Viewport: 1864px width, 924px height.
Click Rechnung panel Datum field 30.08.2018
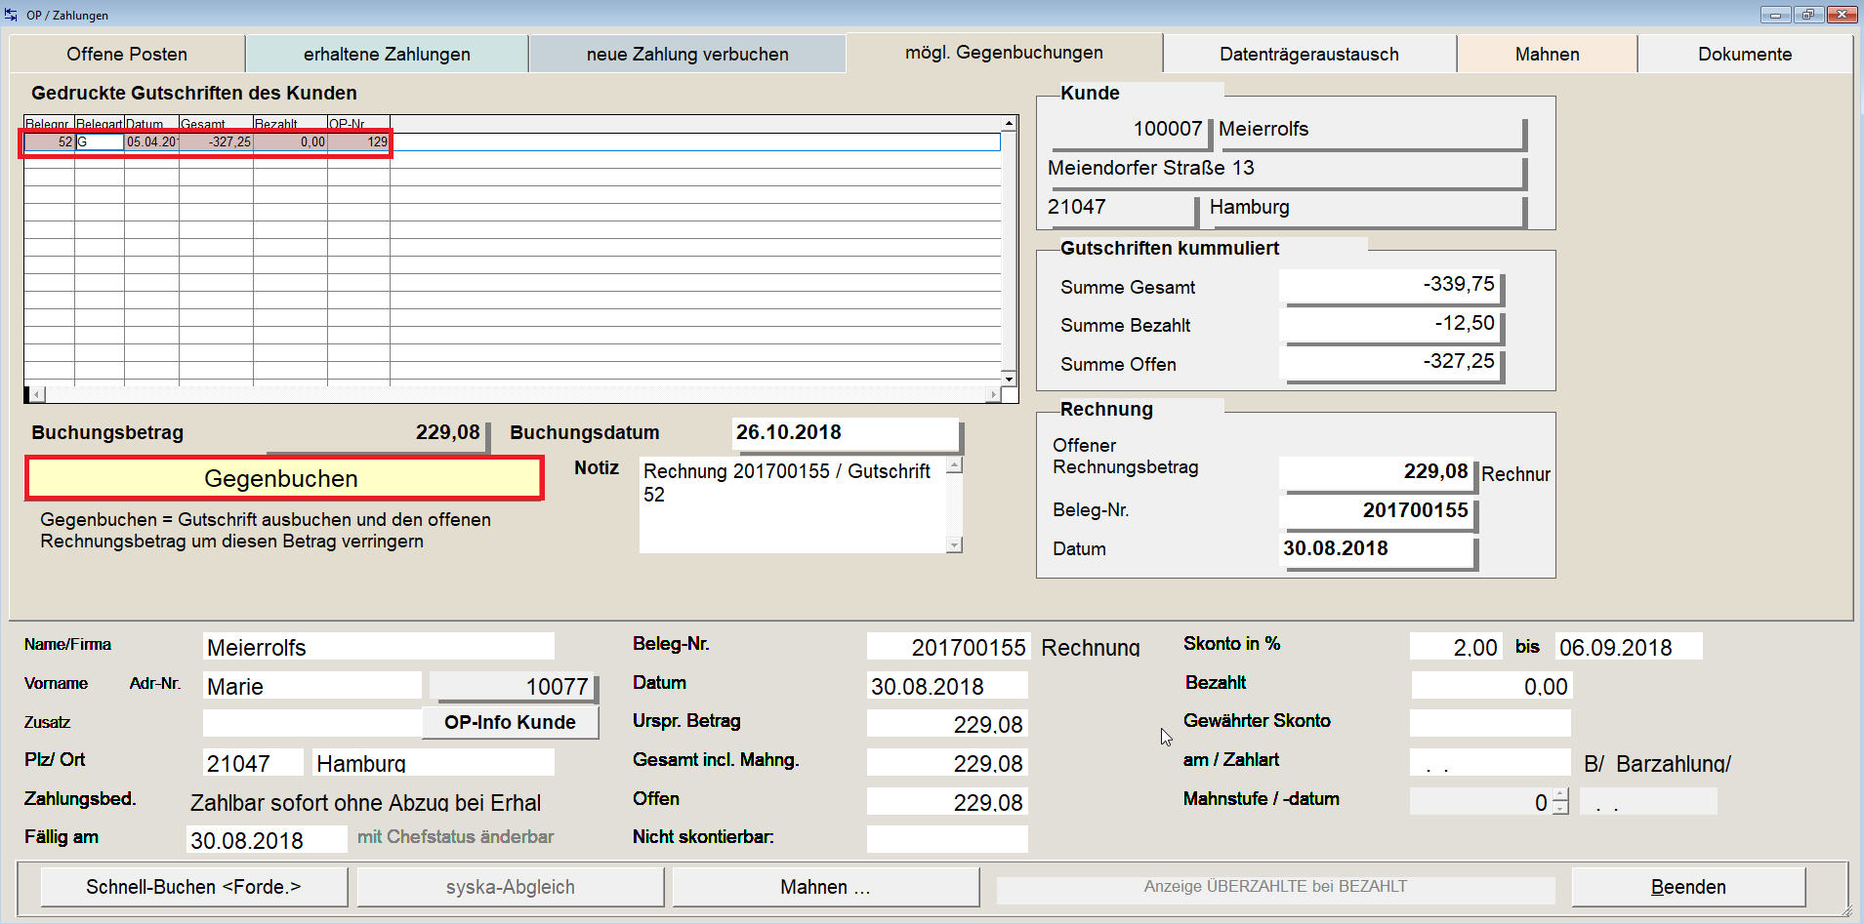1376,549
